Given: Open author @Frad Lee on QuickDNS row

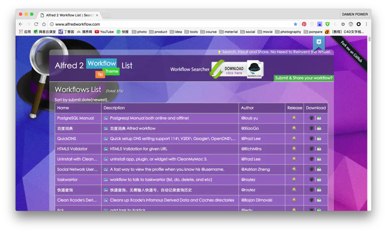Looking at the screenshot, I should [251, 138].
